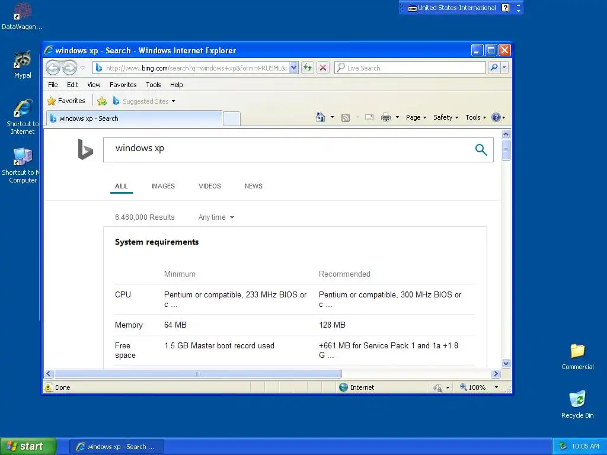The height and width of the screenshot is (455, 607).
Task: Open Favorites center with star button
Action: tap(66, 101)
